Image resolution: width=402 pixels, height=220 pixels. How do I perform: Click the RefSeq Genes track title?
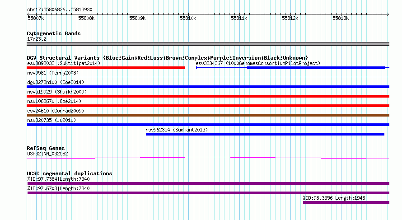[x=46, y=148]
